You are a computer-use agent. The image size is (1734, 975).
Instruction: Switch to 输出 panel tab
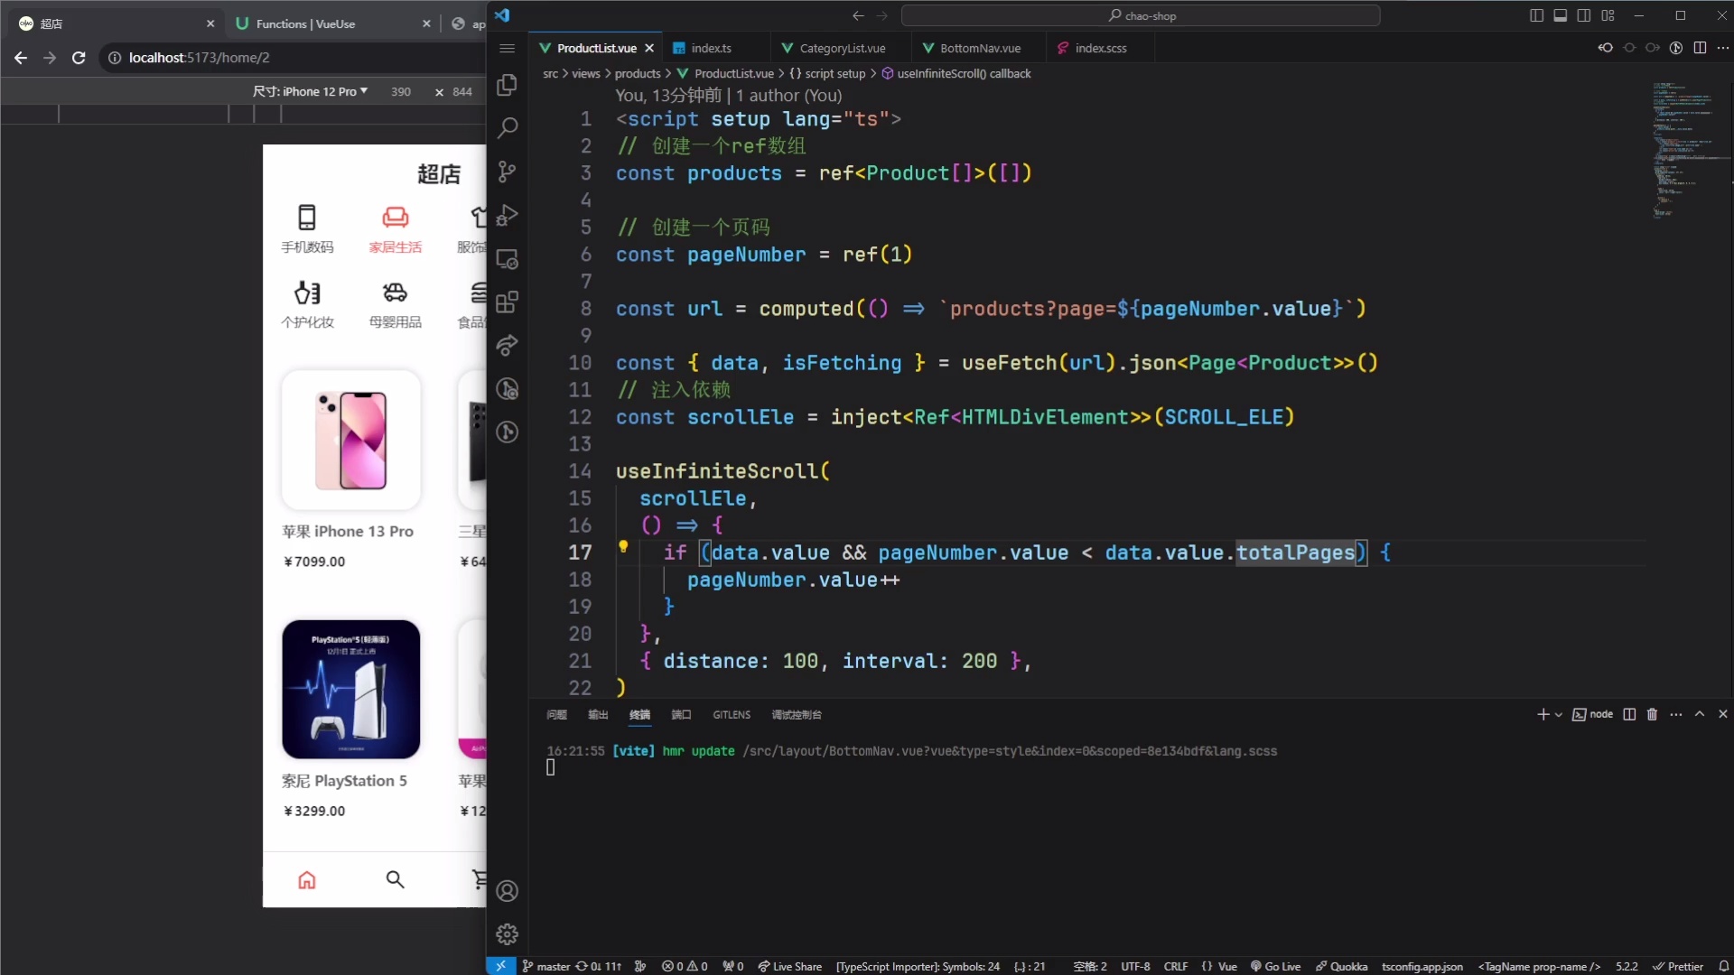tap(598, 714)
